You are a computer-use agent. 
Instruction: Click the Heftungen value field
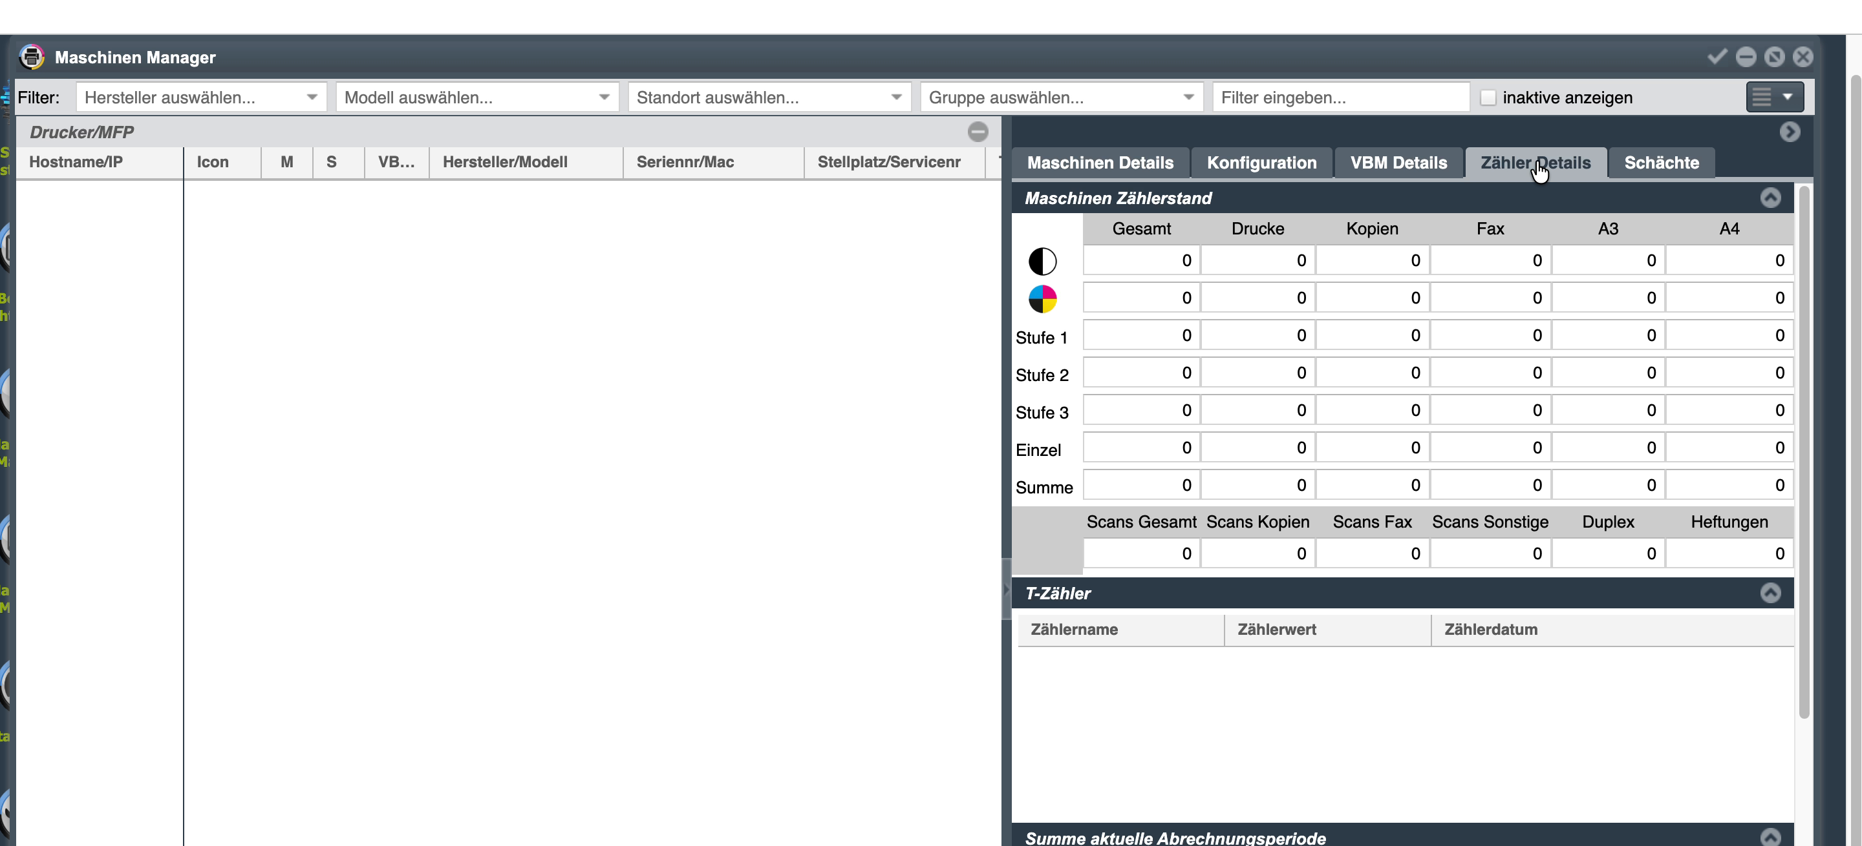tap(1729, 553)
